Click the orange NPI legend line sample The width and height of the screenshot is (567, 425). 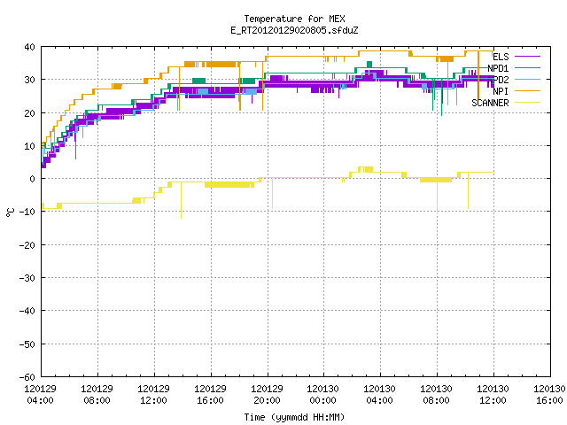tap(527, 91)
